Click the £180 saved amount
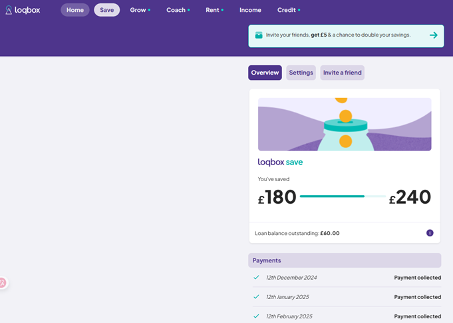 (277, 197)
